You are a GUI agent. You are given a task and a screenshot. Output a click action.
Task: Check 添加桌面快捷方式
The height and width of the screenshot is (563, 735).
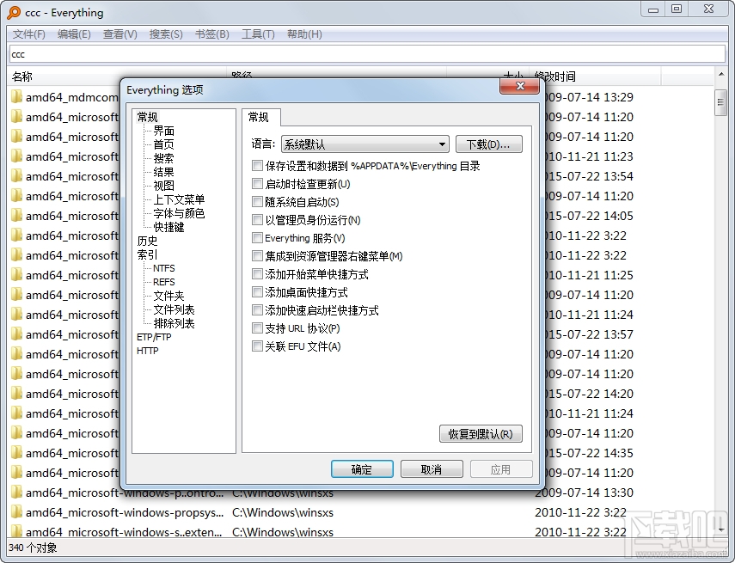257,292
